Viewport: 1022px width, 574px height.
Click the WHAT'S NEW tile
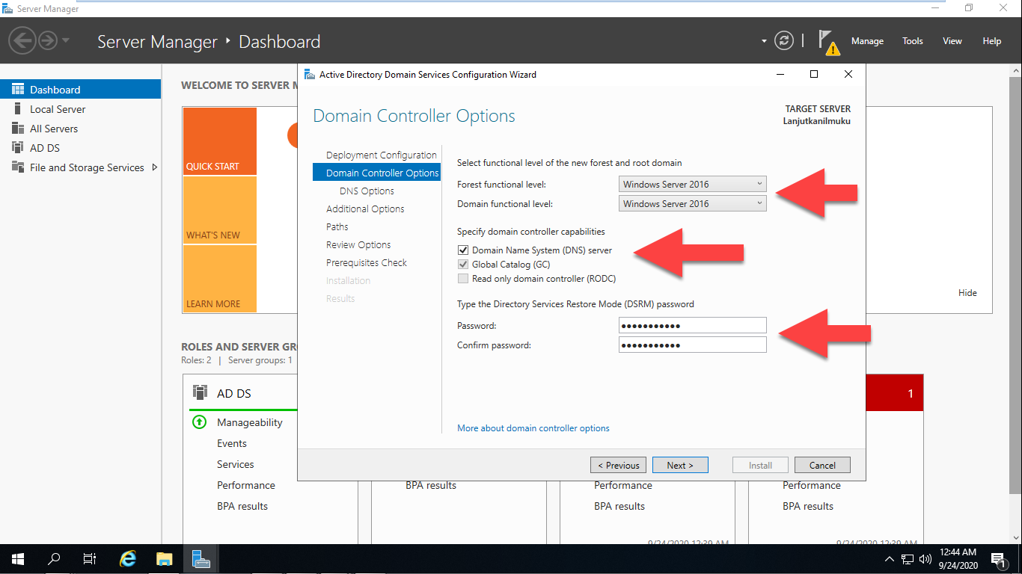click(219, 210)
